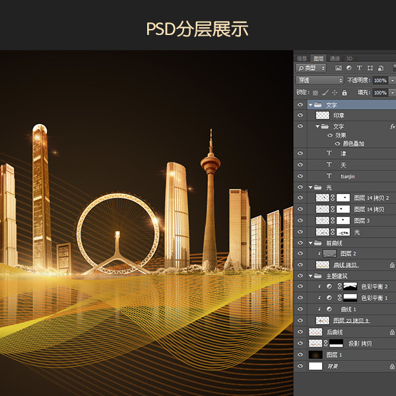Click adjustment icon of 色彩平衡 1 layer
The height and width of the screenshot is (396, 396).
click(329, 298)
